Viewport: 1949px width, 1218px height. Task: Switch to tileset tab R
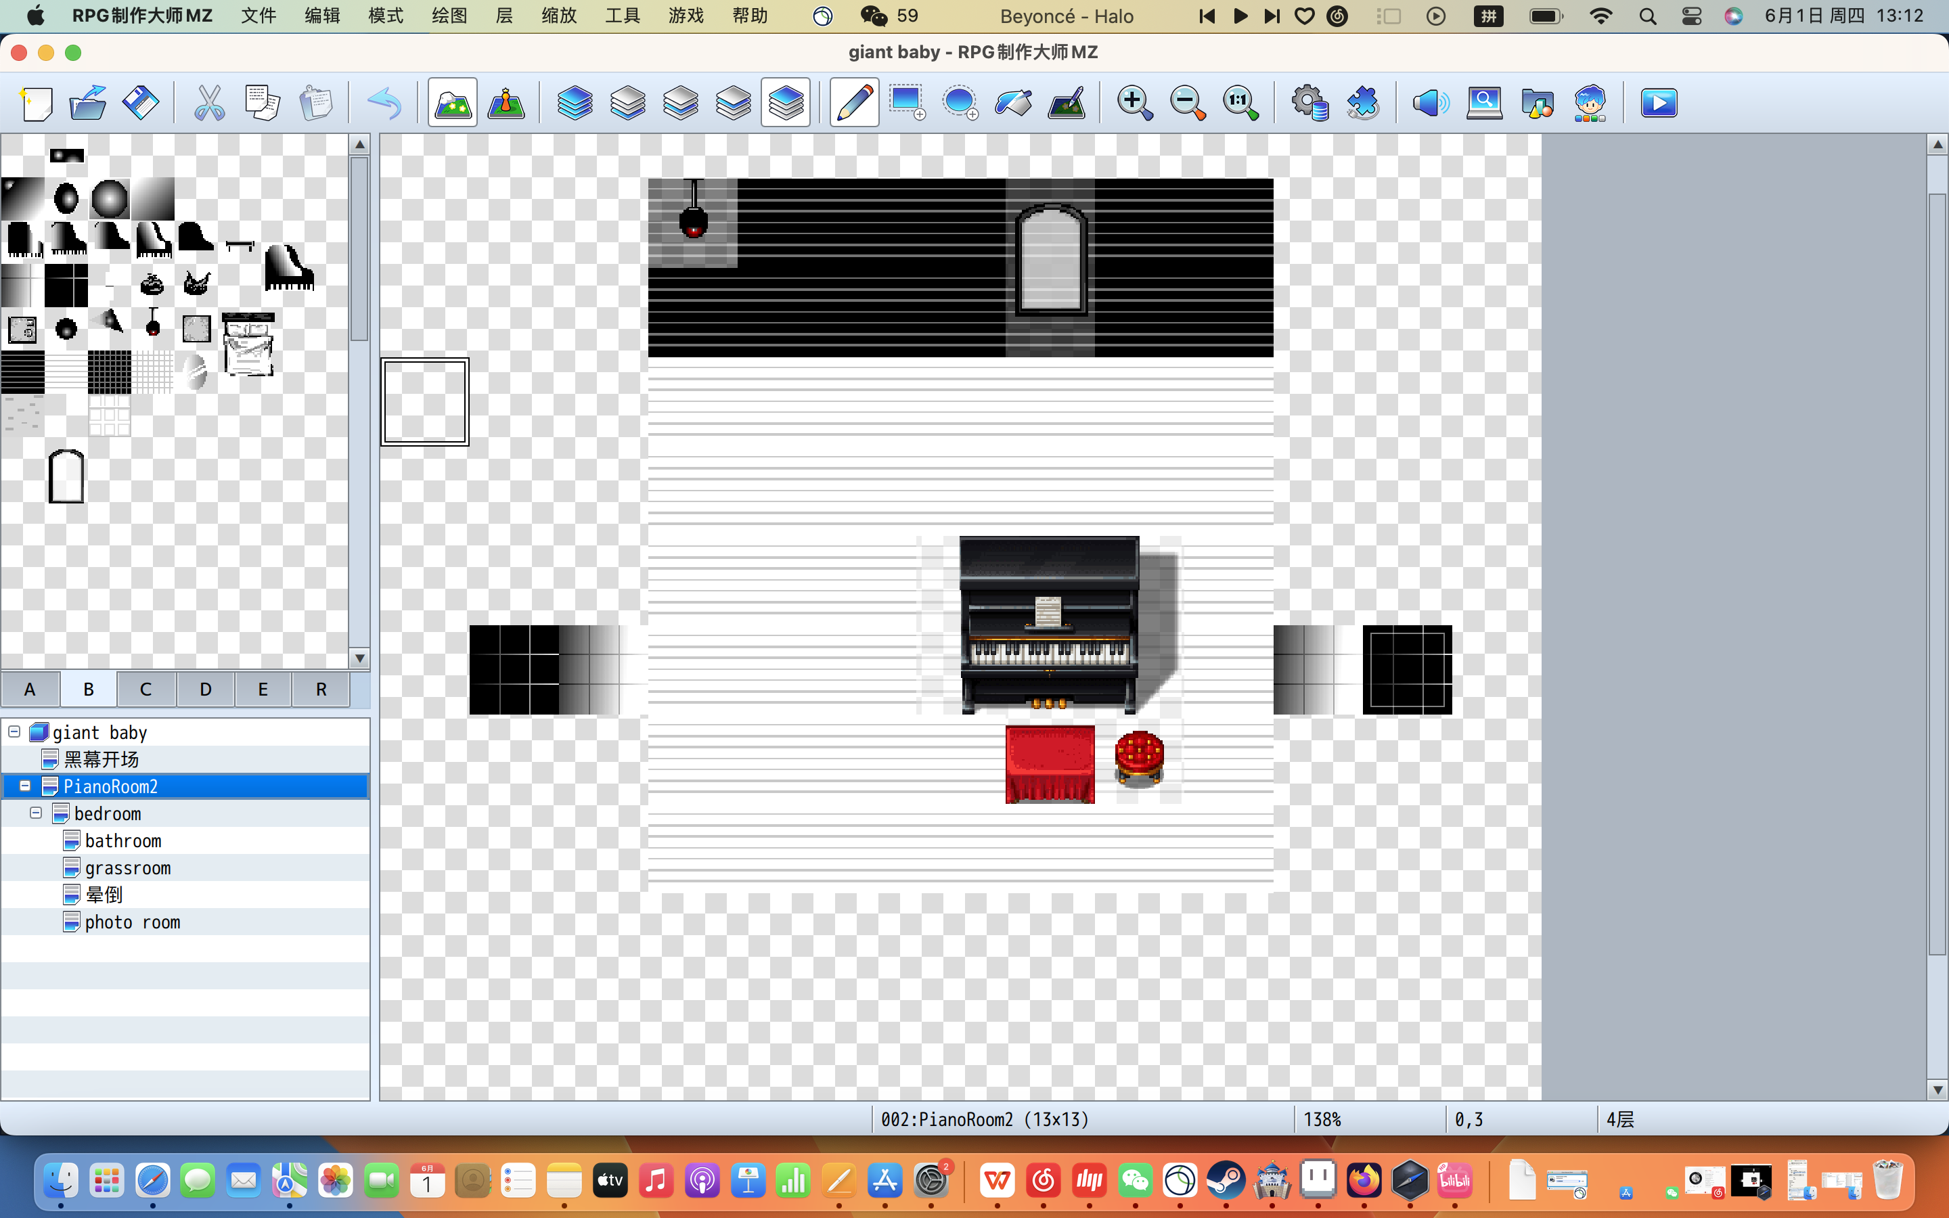tap(321, 690)
